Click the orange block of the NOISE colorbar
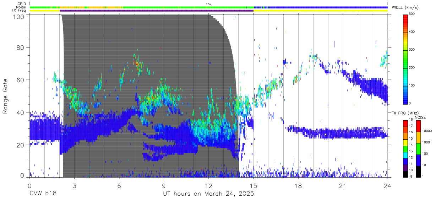 point(418,138)
